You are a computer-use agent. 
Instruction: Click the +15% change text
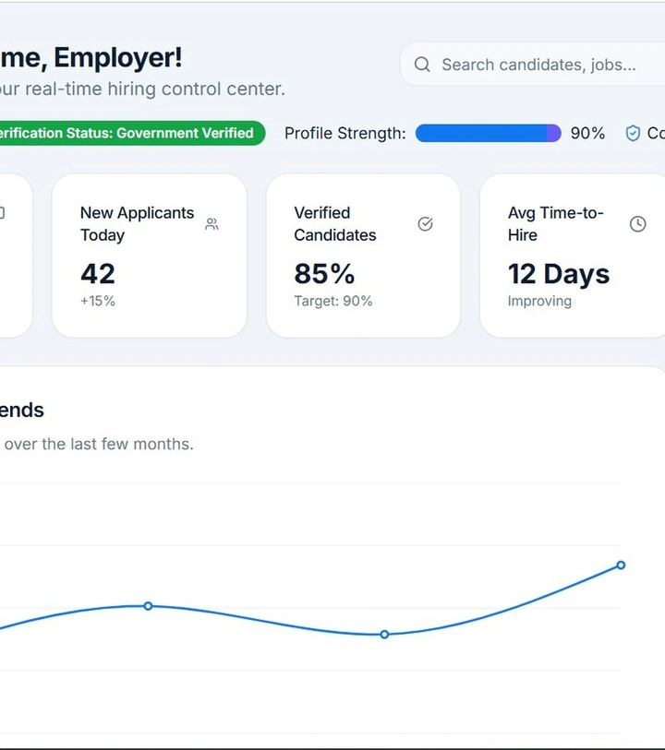98,301
